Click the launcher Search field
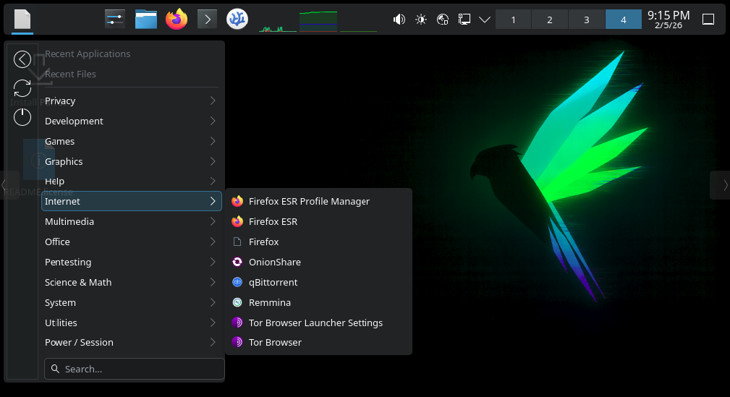730x397 pixels. click(x=135, y=369)
